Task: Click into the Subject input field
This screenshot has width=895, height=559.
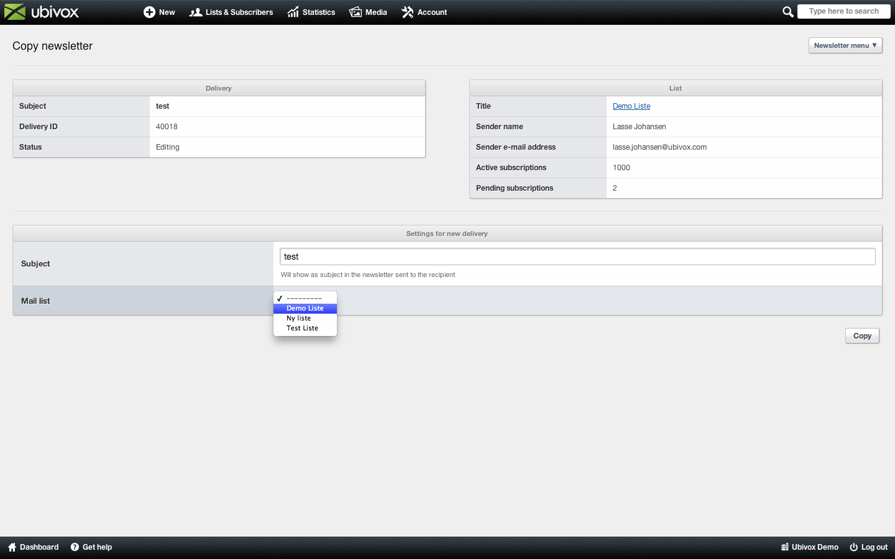Action: [577, 257]
